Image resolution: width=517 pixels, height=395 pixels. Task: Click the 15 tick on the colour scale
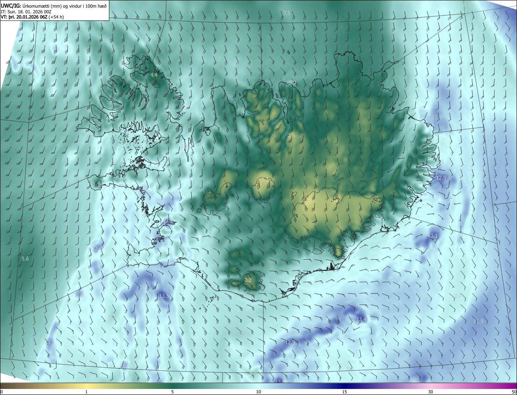tap(345, 392)
